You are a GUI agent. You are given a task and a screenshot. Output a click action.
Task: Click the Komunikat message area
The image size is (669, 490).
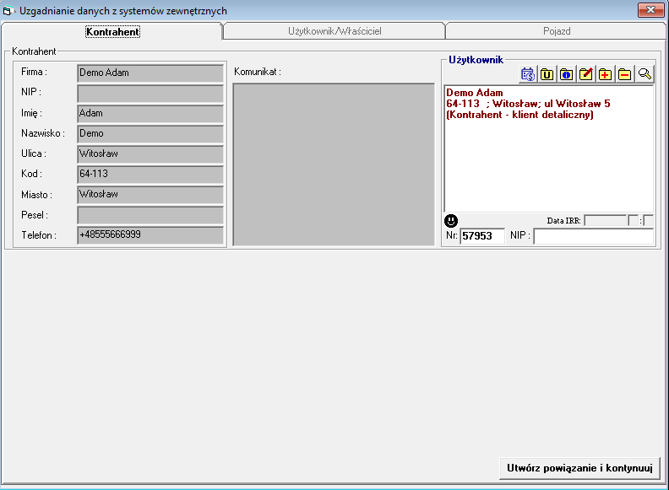coord(334,164)
